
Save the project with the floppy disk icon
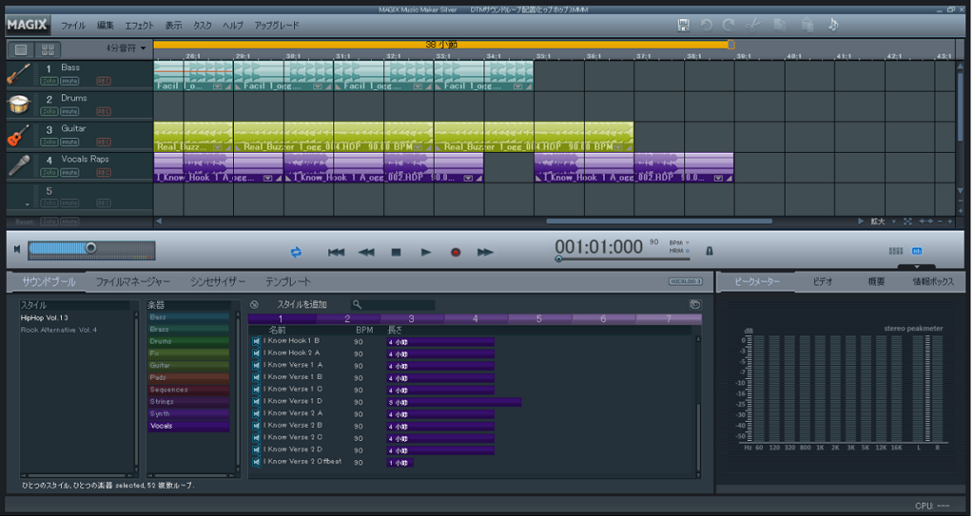coord(684,25)
